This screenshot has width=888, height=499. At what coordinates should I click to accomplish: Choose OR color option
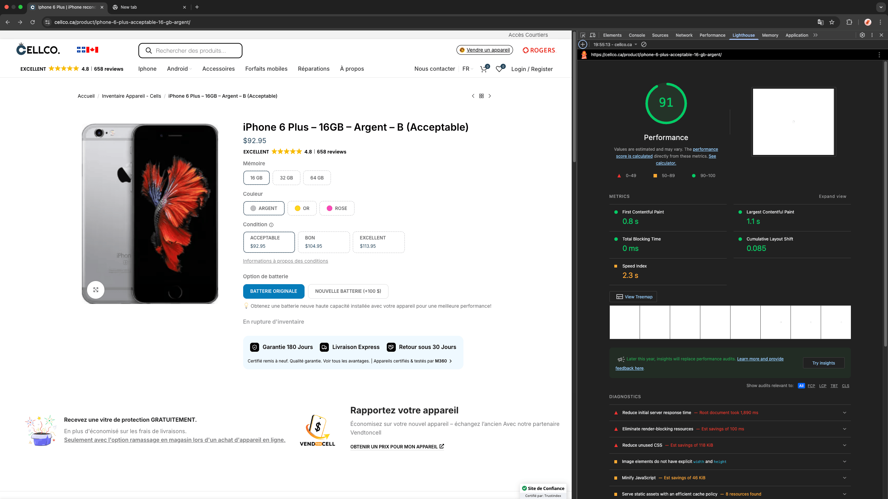[302, 208]
